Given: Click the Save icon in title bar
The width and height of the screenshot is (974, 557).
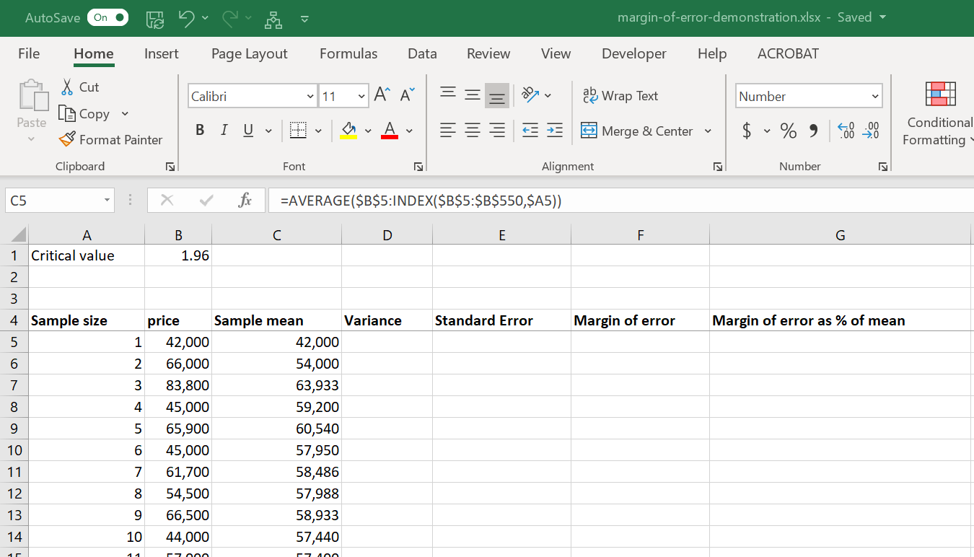Looking at the screenshot, I should coord(155,18).
